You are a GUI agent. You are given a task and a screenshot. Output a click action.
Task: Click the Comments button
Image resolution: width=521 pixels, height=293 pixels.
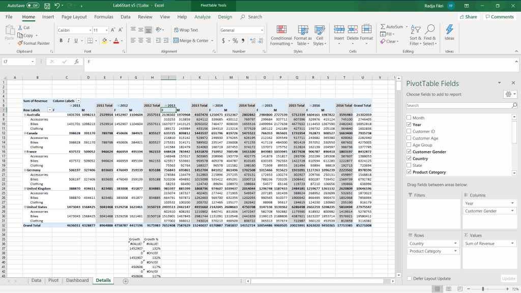tap(499, 17)
